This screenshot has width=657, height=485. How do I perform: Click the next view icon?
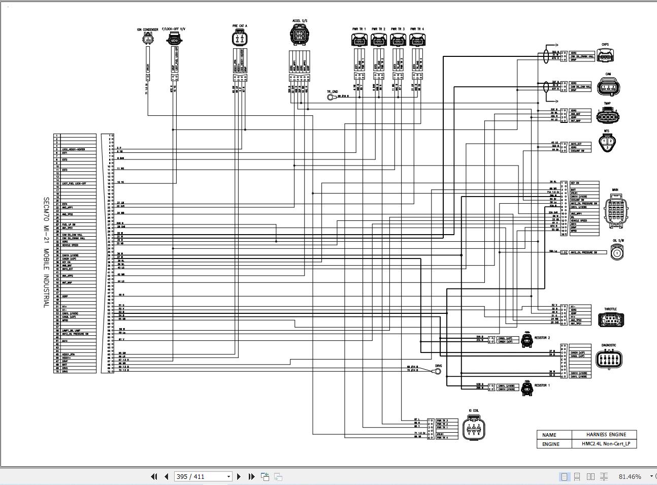tap(278, 476)
